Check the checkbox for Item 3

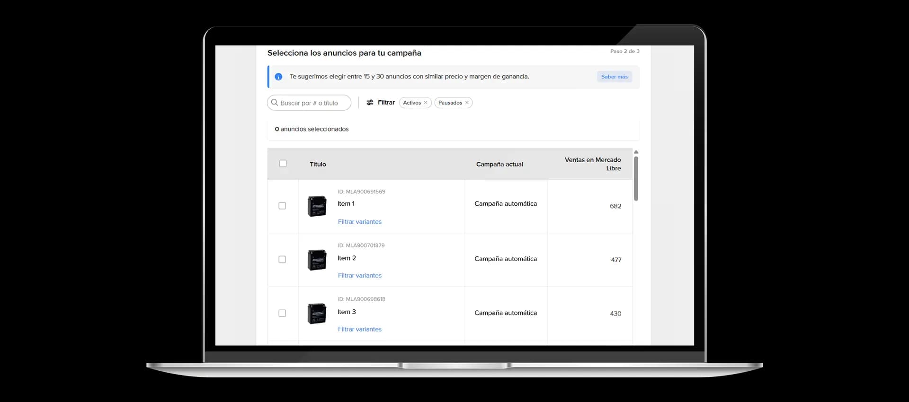[x=282, y=313]
